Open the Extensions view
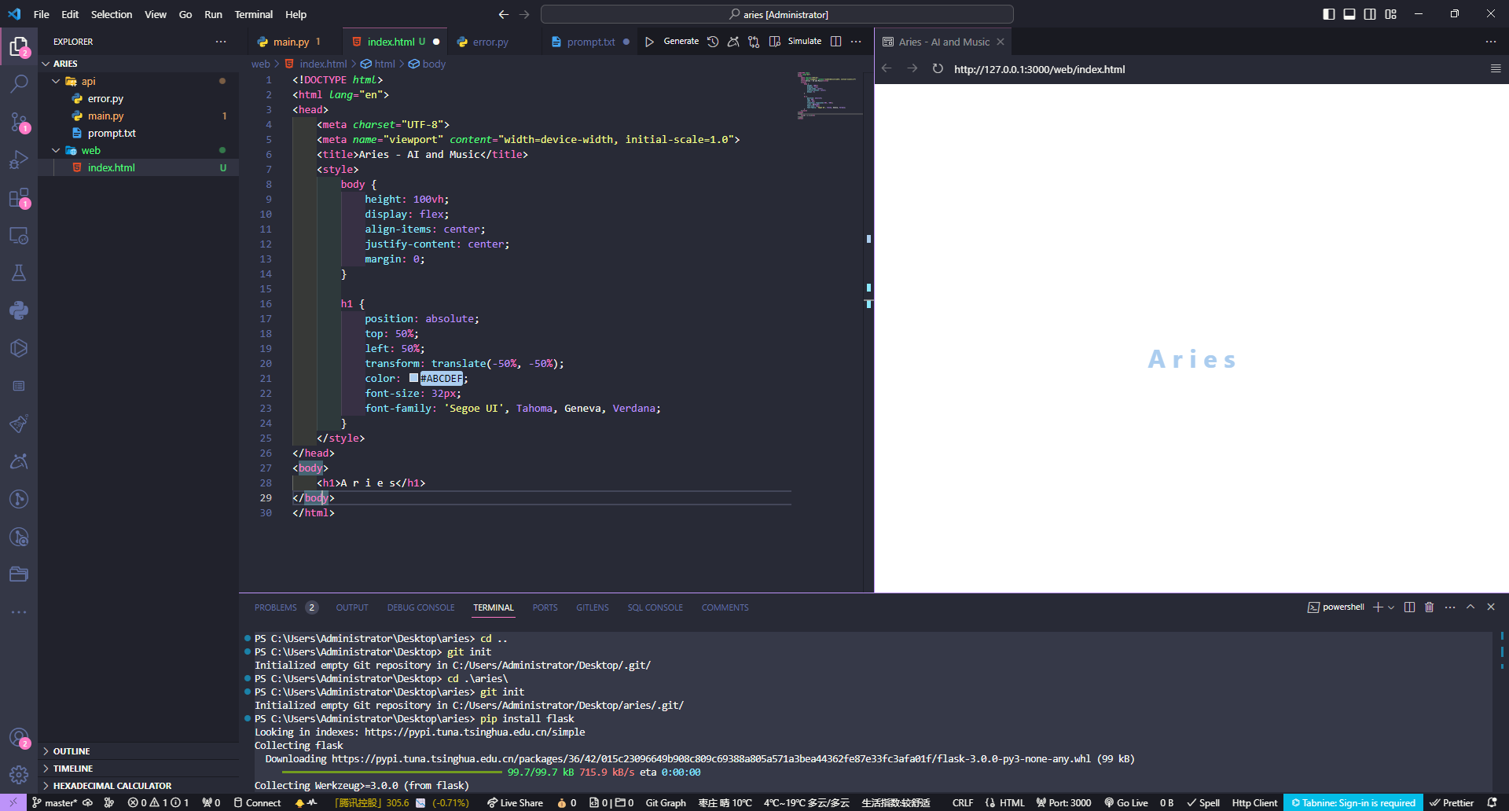 pos(19,197)
